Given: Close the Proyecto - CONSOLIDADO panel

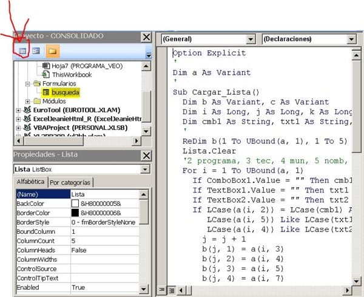Looking at the screenshot, I should tap(146, 37).
